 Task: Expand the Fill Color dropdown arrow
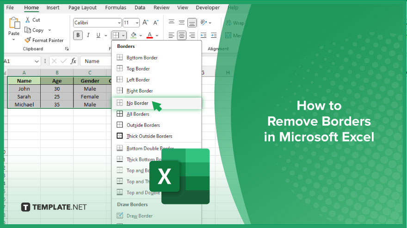pyautogui.click(x=141, y=35)
